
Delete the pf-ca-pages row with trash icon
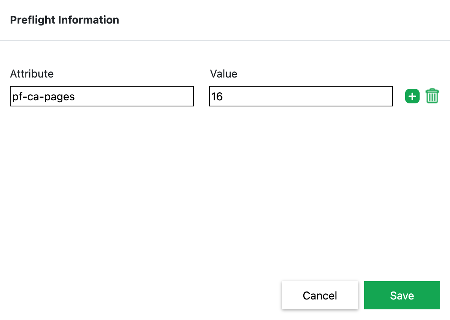(432, 96)
